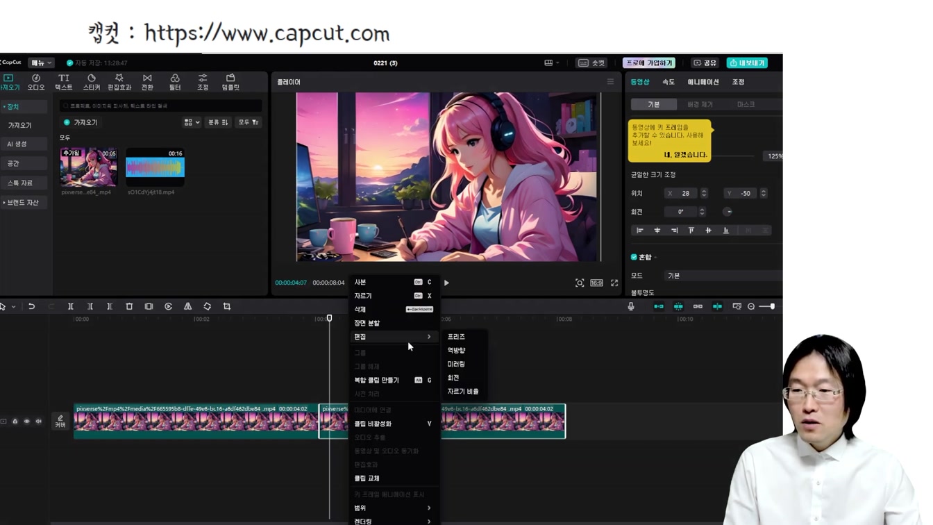933x525 pixels.
Task: Click the fullscreen icon in player
Action: [614, 283]
